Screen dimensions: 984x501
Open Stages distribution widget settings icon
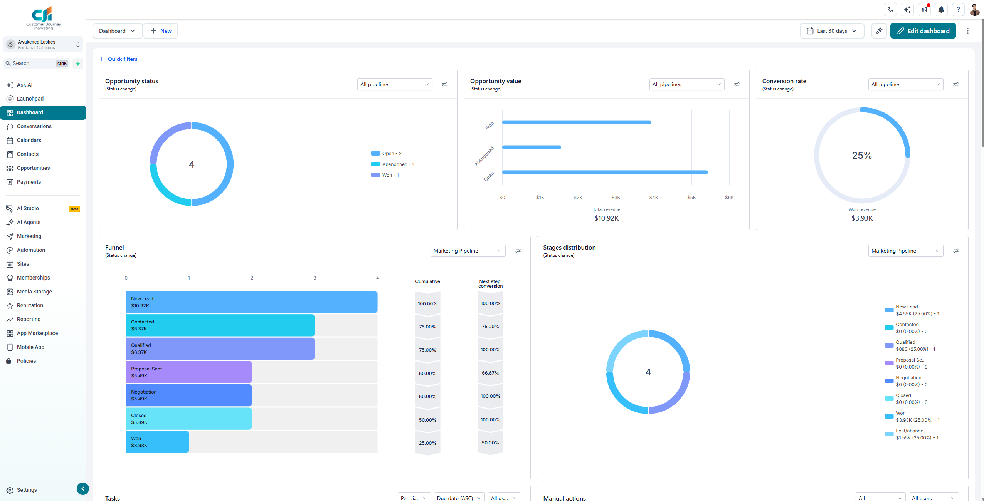(x=956, y=251)
